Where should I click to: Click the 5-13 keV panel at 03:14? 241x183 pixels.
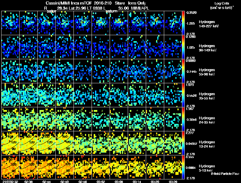137,167
